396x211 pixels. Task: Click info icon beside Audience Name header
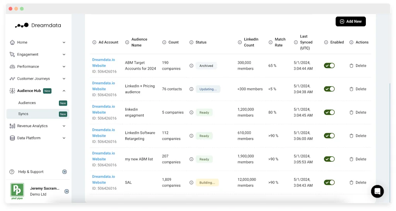[127, 43]
